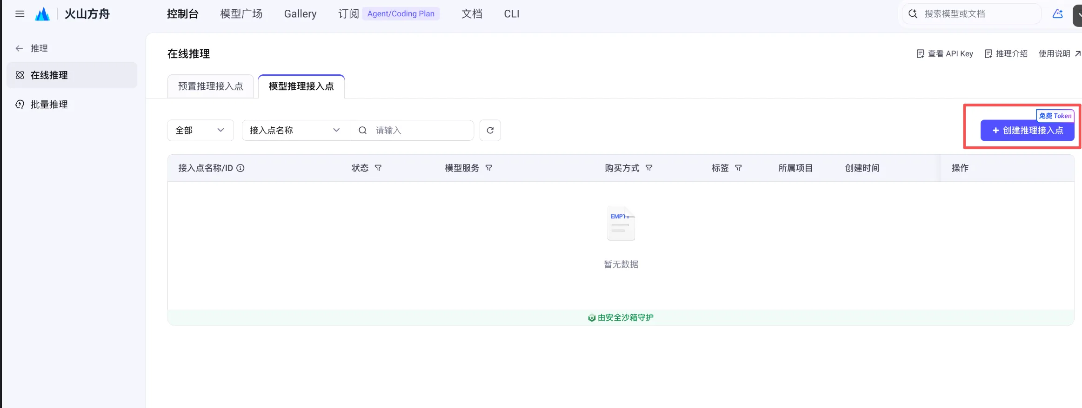Open the hamburger menu icon
Screen dimensions: 1082x408
pyautogui.click(x=20, y=14)
